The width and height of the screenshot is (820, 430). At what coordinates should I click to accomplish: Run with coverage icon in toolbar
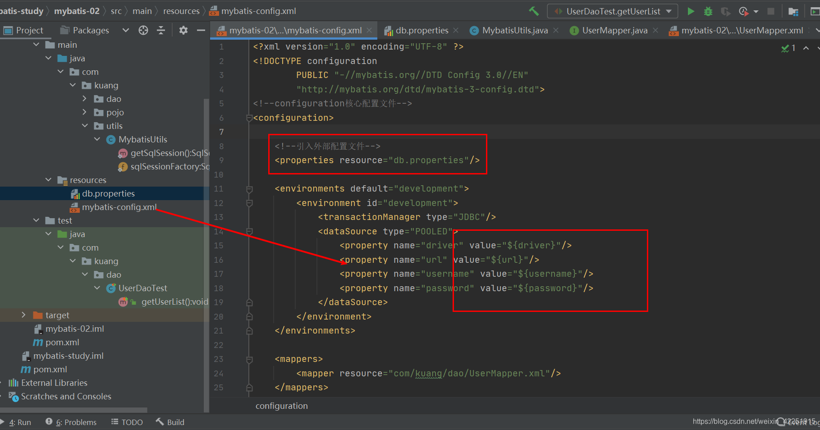725,11
